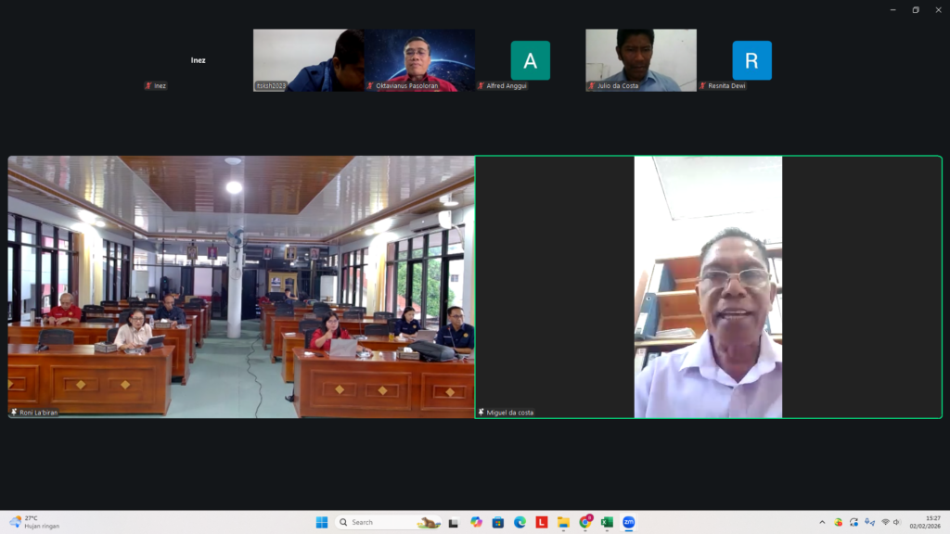Open Google Chrome from the taskbar
The height and width of the screenshot is (534, 950).
coord(585,522)
